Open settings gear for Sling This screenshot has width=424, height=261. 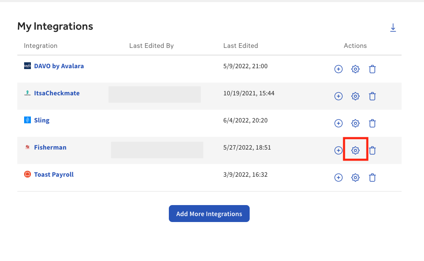355,123
